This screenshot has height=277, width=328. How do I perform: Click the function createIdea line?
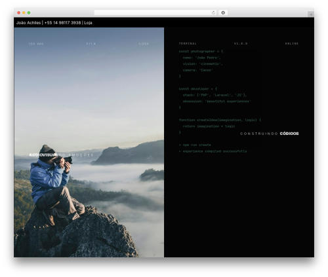click(220, 120)
